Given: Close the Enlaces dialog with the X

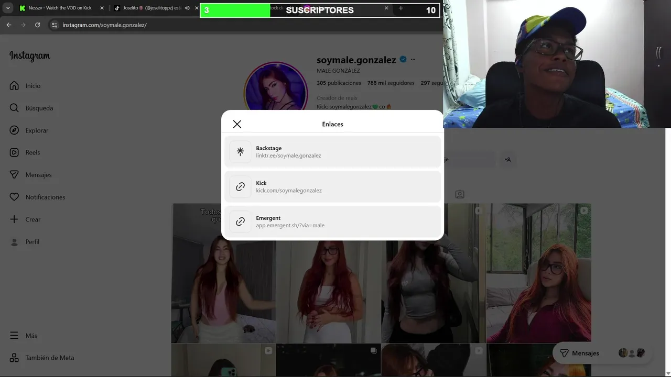Looking at the screenshot, I should [237, 124].
